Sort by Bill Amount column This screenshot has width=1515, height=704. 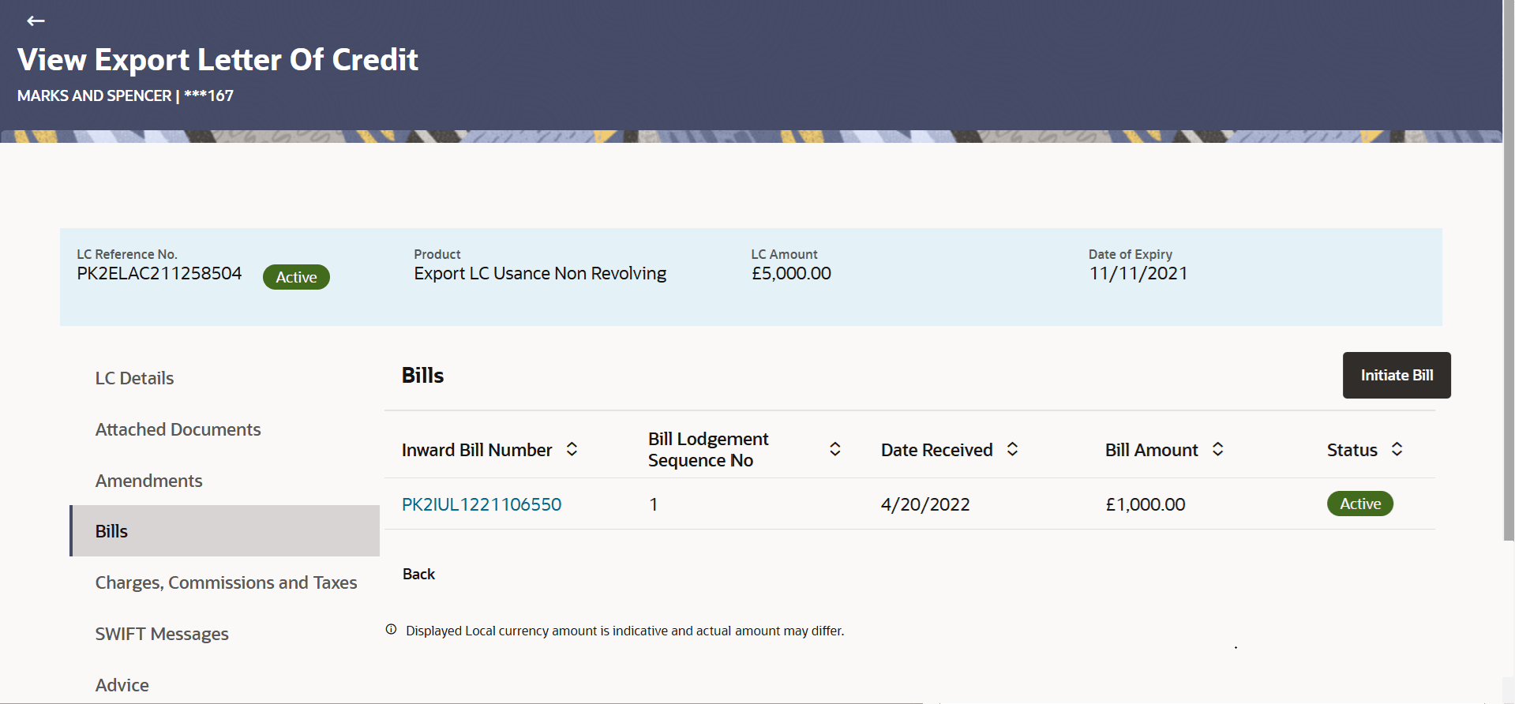(x=1217, y=450)
